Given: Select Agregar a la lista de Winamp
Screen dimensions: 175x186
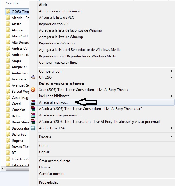Looking at the screenshot, I should pyautogui.click(x=61, y=37).
